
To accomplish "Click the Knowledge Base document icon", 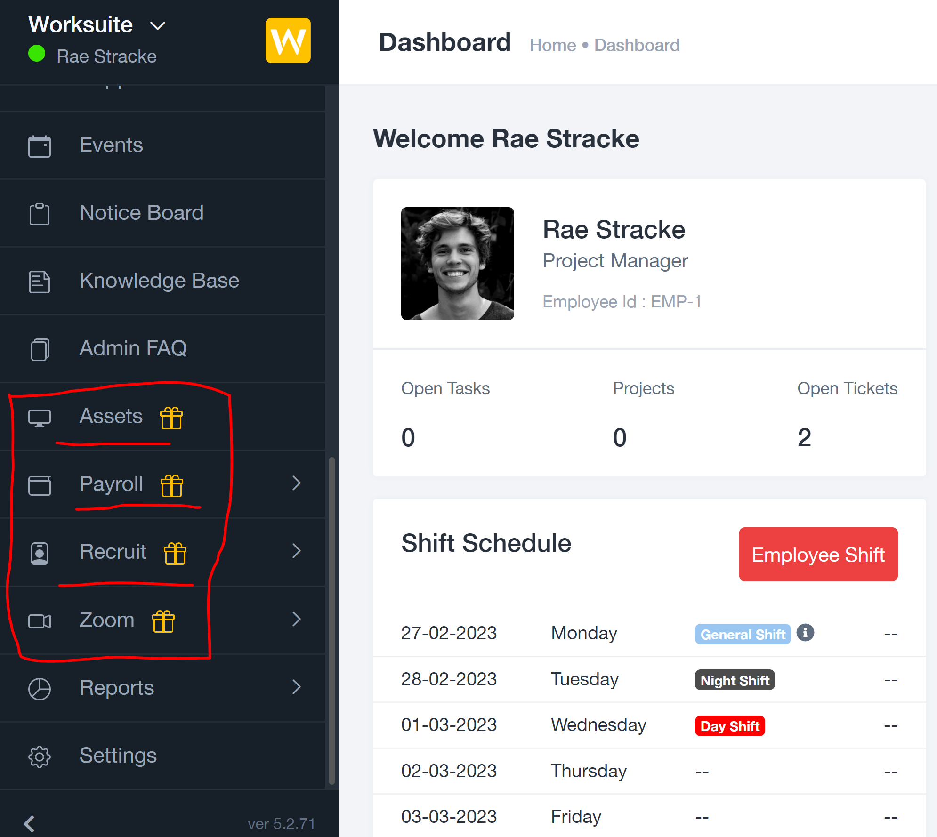I will 40,282.
